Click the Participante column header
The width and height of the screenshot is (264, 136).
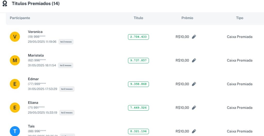coord(20,18)
